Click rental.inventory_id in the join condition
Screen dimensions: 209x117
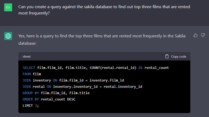123,87
